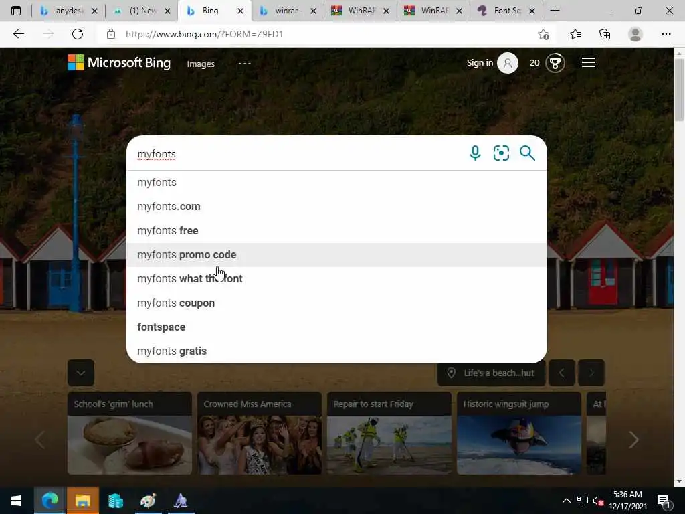Select suggestion fontspace

[336, 327]
